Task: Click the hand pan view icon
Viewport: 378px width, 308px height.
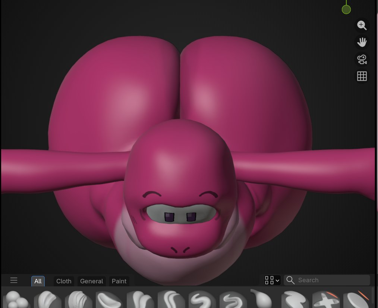Action: [x=362, y=42]
